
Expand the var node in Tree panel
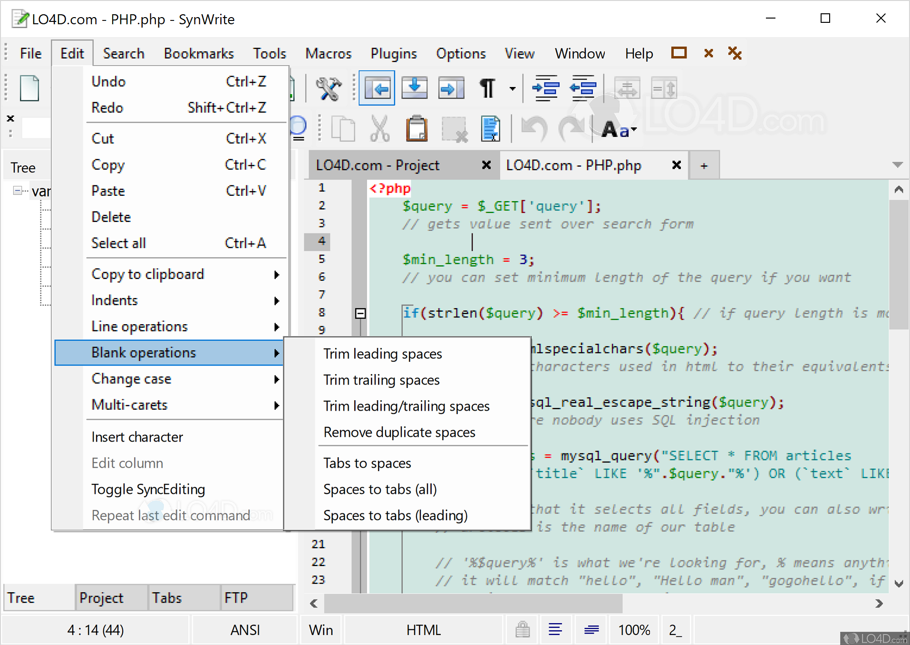pos(18,191)
